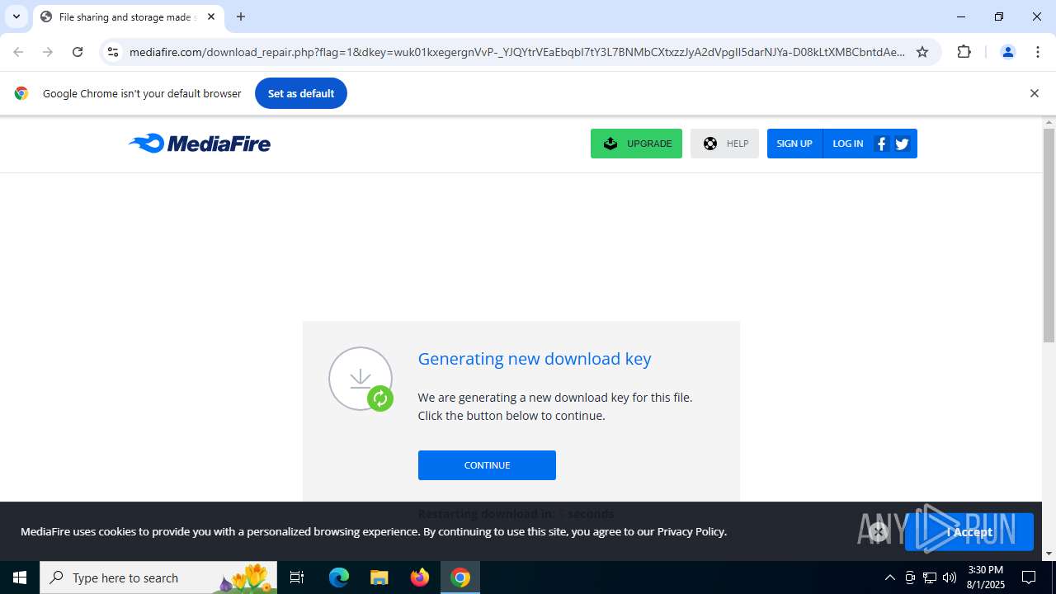
Task: Select the File sharing and storage tab
Action: (128, 16)
